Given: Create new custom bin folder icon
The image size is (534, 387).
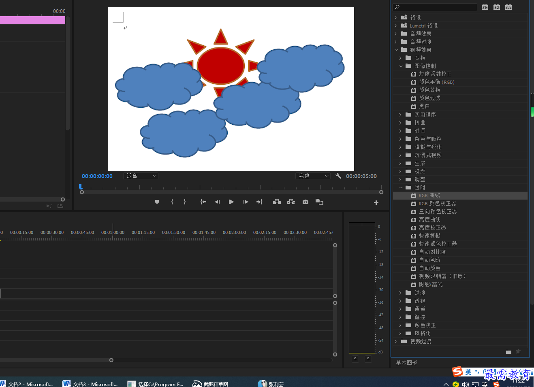Looking at the screenshot, I should 508,352.
